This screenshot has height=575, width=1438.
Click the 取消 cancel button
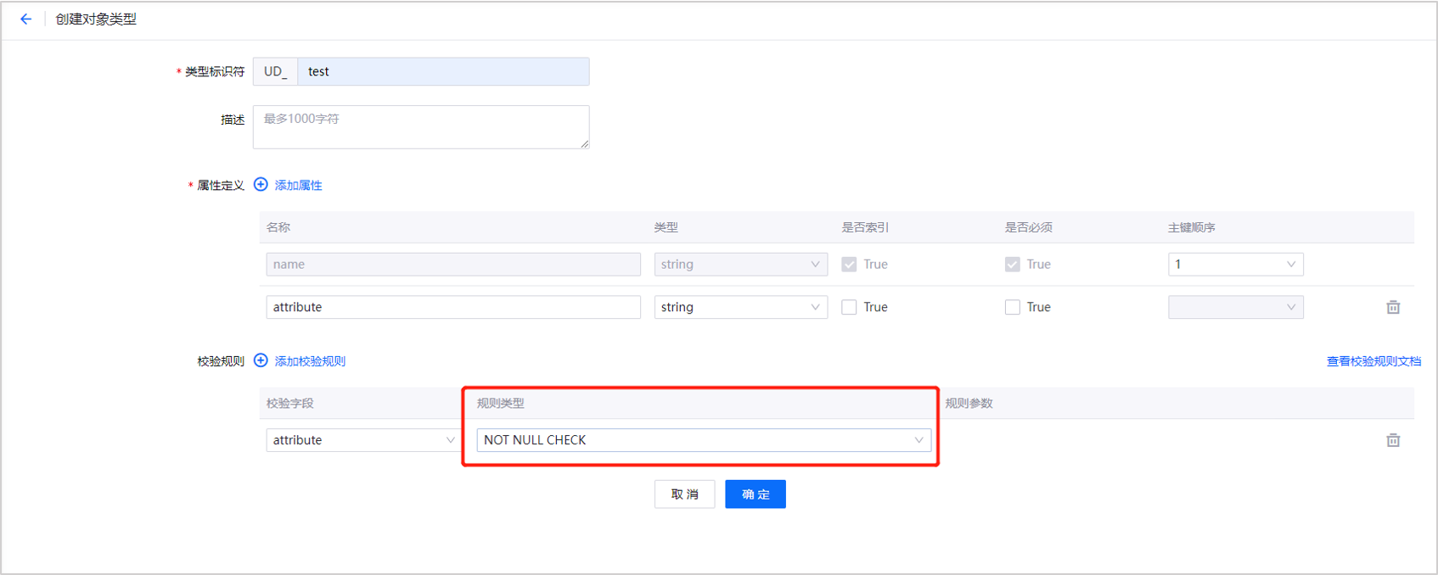(x=684, y=494)
